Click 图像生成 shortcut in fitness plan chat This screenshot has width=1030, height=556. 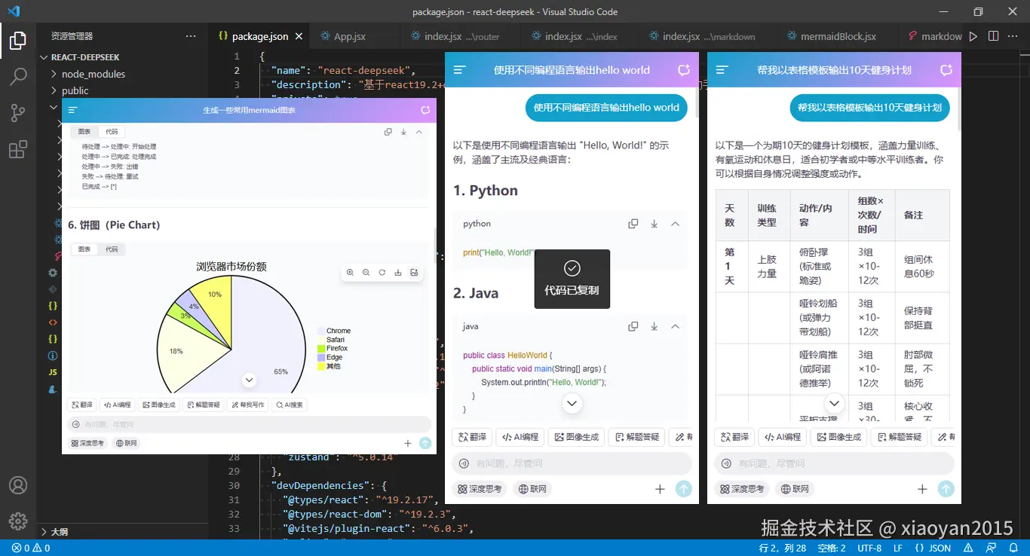coord(838,437)
